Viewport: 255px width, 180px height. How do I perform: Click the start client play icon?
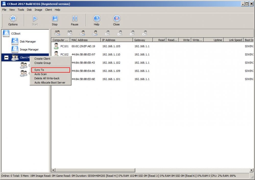coord(132,33)
